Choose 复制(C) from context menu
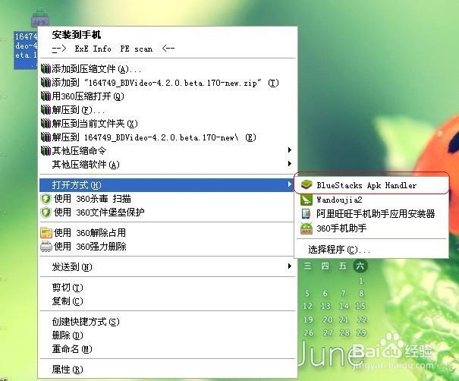 click(x=168, y=301)
